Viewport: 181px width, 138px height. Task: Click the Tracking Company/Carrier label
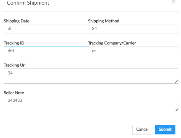pos(112,43)
